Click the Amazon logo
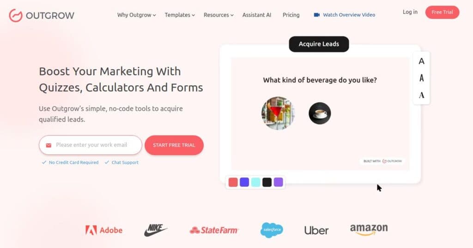 (369, 230)
